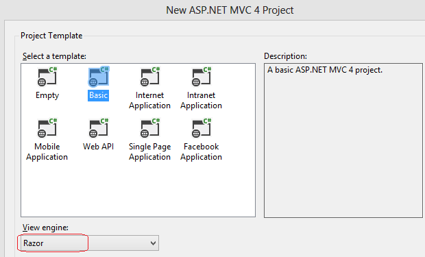The image size is (425, 257).
Task: Choose the Internet Application template icon
Action: (x=150, y=77)
